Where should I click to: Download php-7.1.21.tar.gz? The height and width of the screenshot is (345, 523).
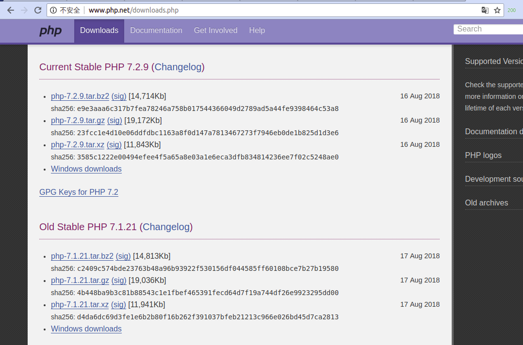click(80, 281)
